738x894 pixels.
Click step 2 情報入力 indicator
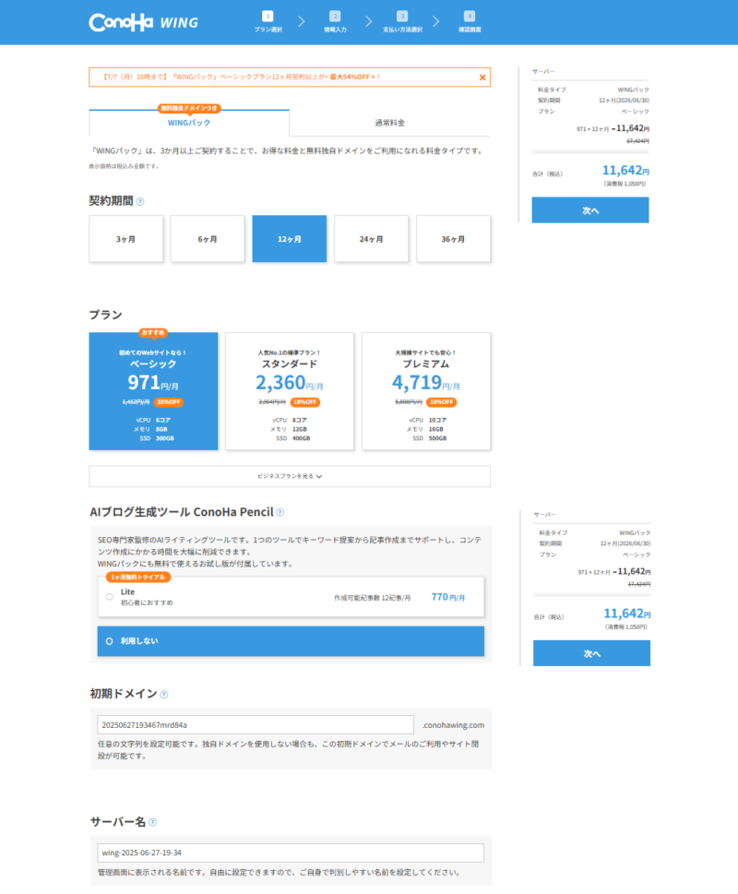click(x=335, y=21)
